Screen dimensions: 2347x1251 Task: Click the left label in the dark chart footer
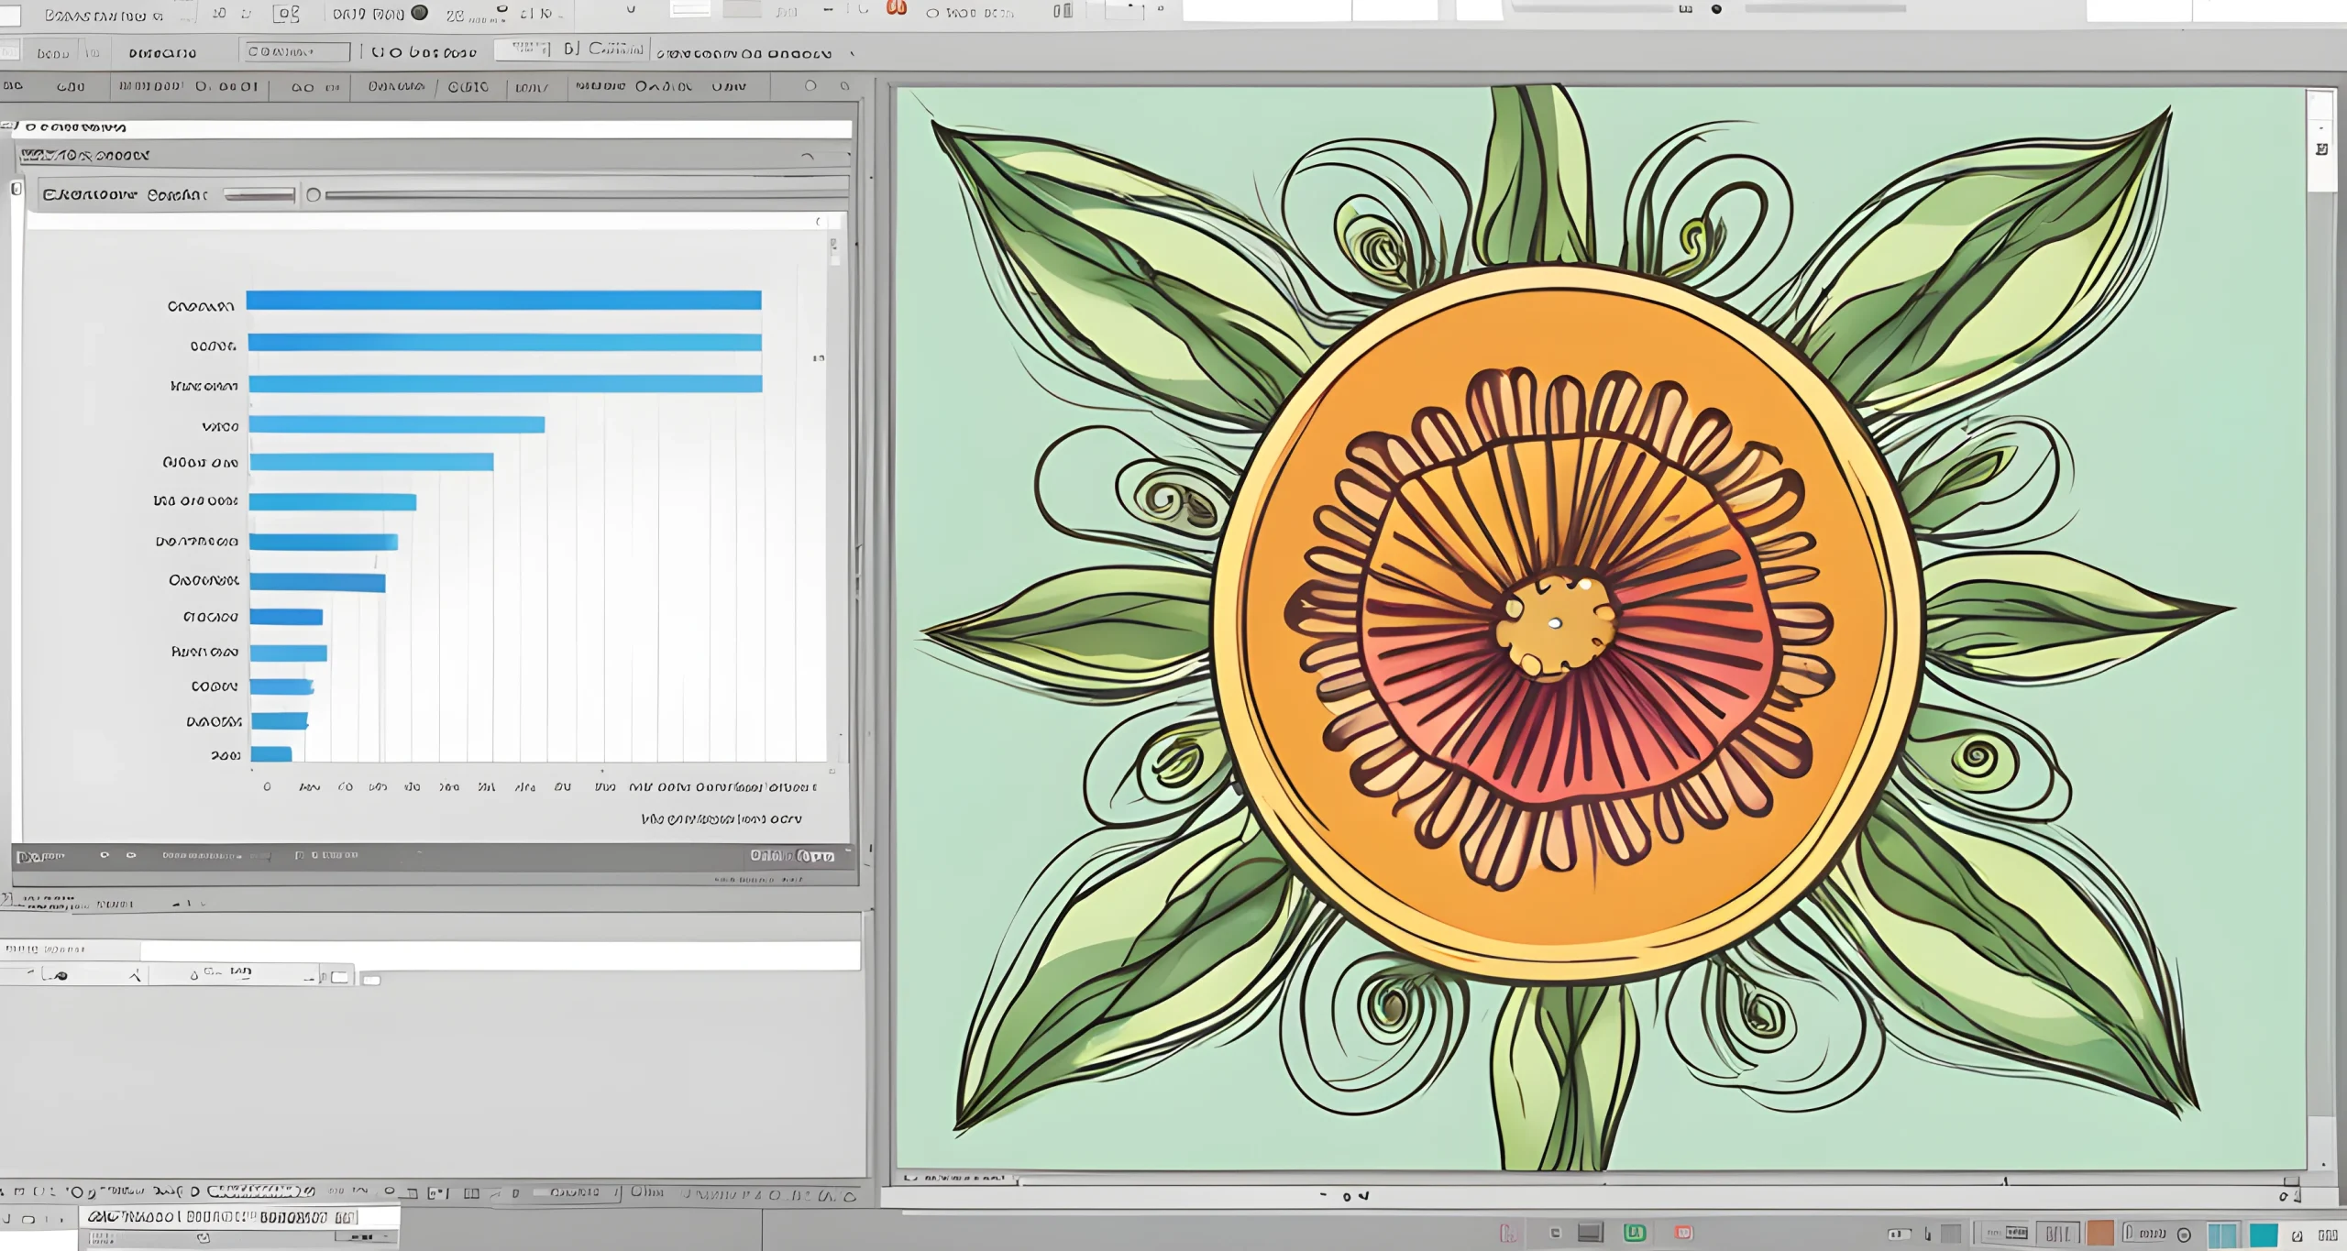pyautogui.click(x=41, y=857)
